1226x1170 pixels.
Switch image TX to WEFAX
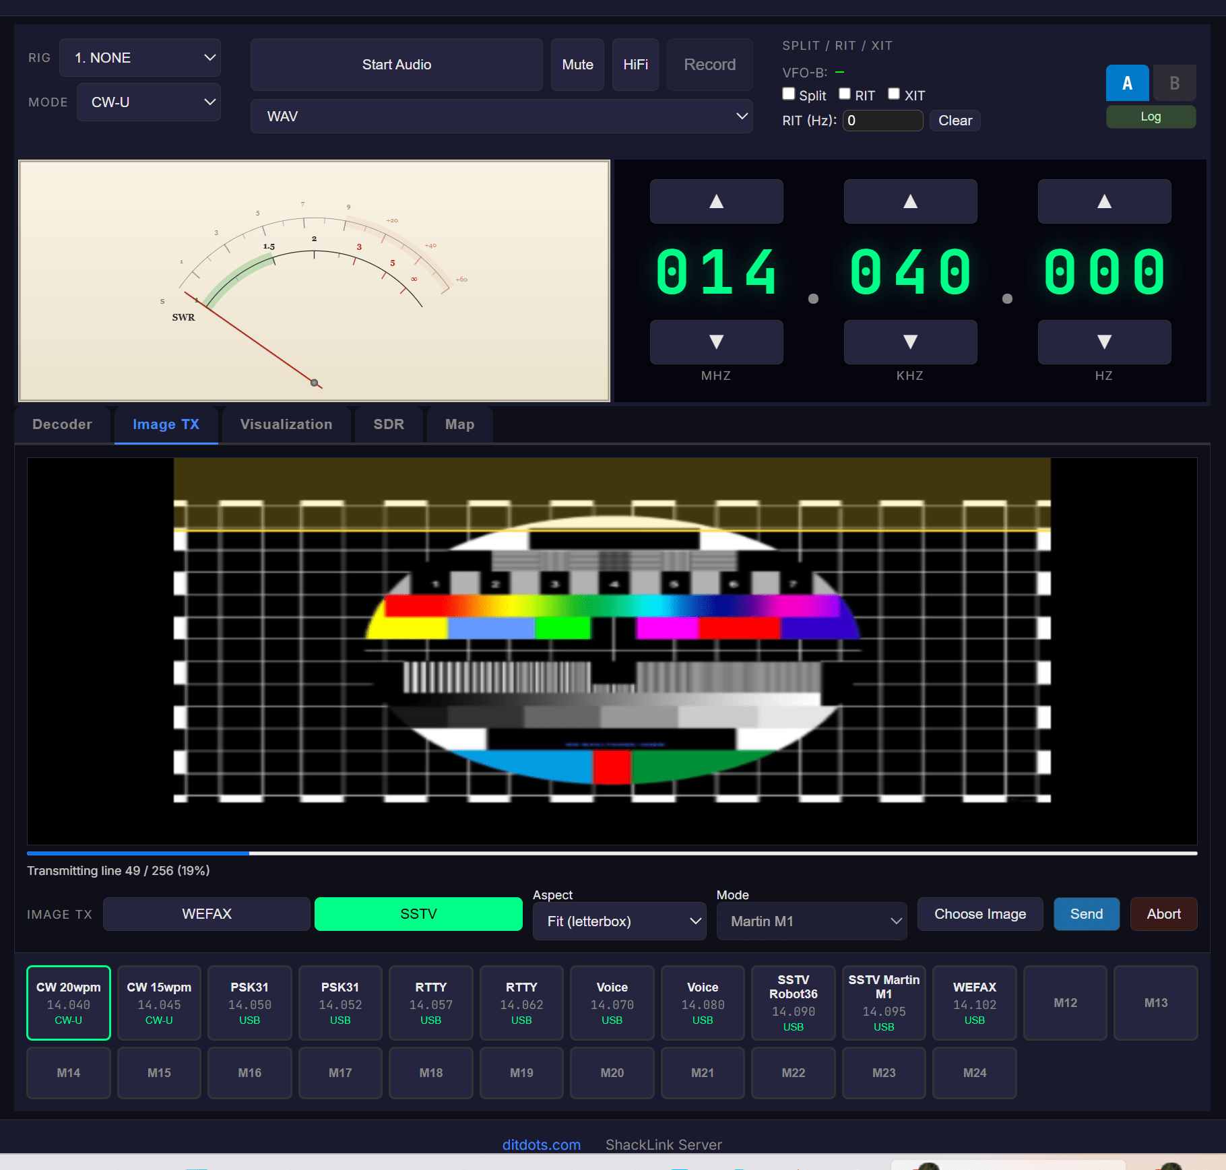click(x=207, y=914)
